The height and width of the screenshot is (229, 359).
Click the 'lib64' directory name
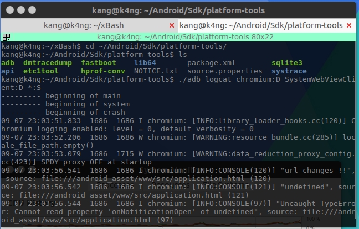click(145, 63)
